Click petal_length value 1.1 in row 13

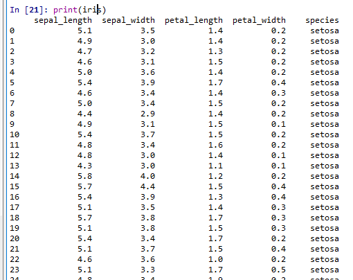coord(215,166)
